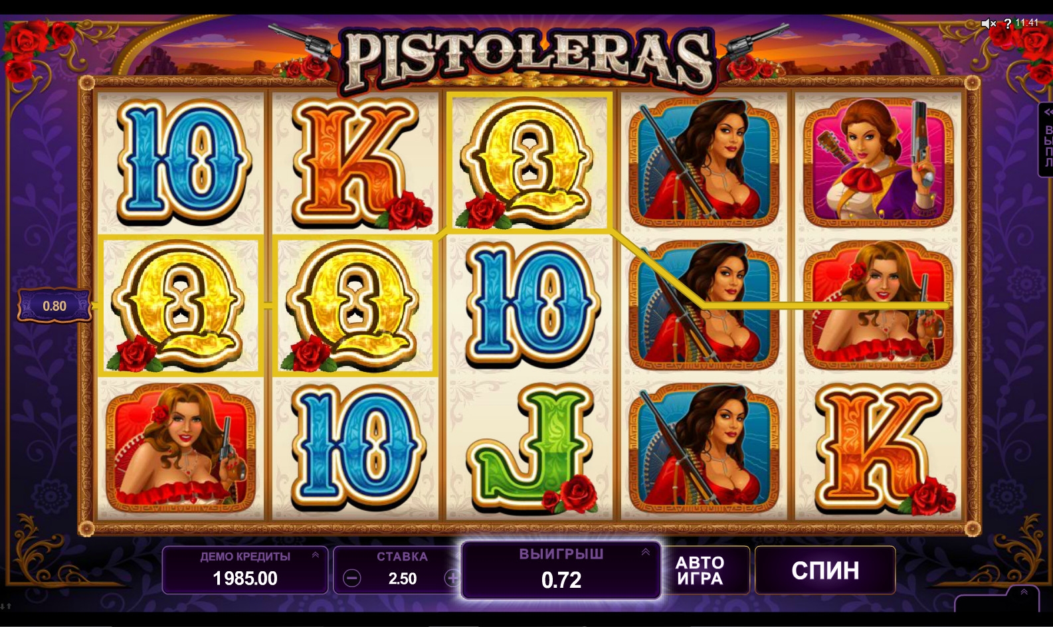Viewport: 1053px width, 627px height.
Task: Increase the bet with plus button
Action: point(452,579)
